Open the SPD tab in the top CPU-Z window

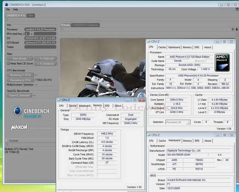click(x=197, y=47)
